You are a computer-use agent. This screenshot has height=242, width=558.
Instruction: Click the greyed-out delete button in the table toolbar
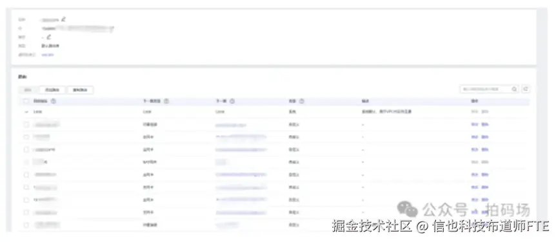28,89
